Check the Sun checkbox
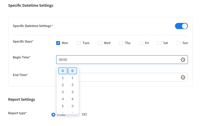 pos(179,43)
